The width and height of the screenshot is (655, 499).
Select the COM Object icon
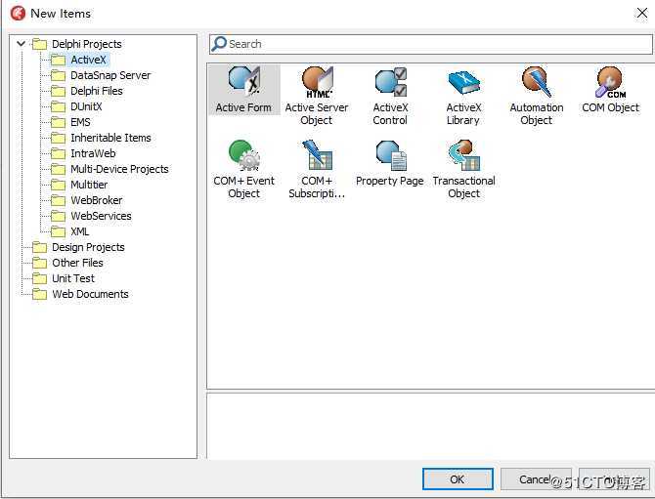pos(610,81)
